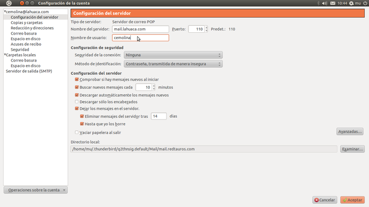This screenshot has height=207, width=369.
Task: Toggle Hasta que yo los borre
Action: 82,124
